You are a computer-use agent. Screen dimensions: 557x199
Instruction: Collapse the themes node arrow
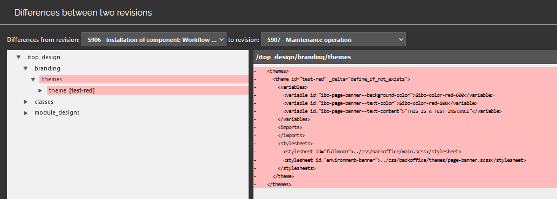(33, 79)
